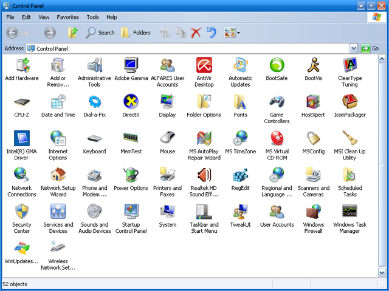Viewport: 389px width, 291px height.
Task: Open BootVis
Action: point(314,69)
